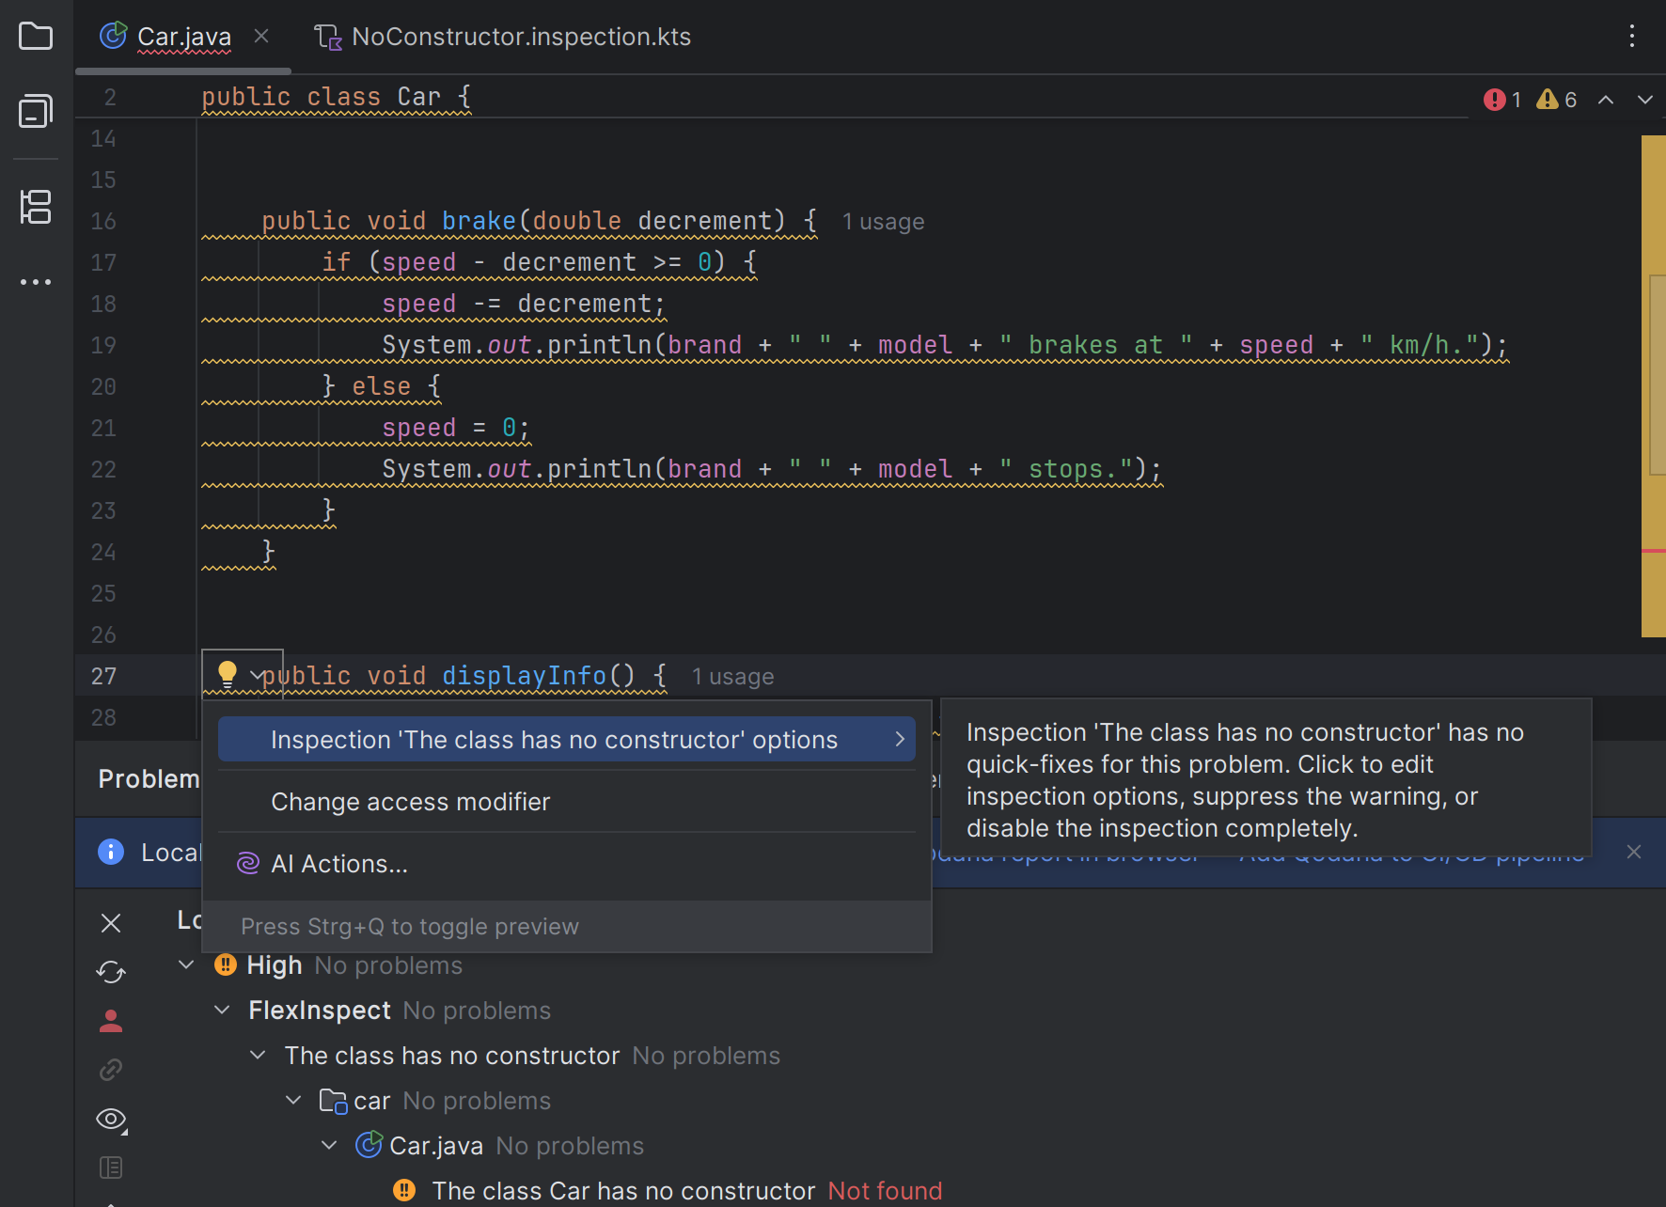Rerun the inspection refresh icon
This screenshot has height=1207, width=1666.
111,972
